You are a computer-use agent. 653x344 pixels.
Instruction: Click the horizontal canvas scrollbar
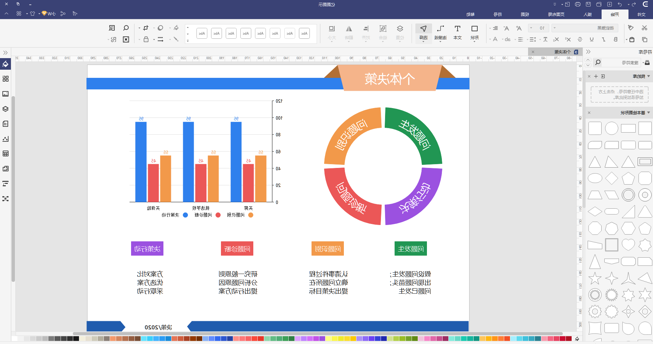click(x=318, y=333)
